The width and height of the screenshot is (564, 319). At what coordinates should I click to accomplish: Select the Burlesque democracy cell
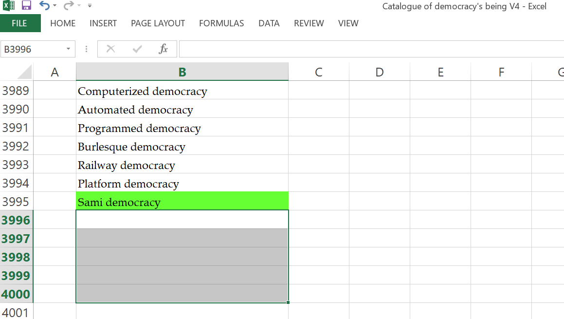coord(182,146)
